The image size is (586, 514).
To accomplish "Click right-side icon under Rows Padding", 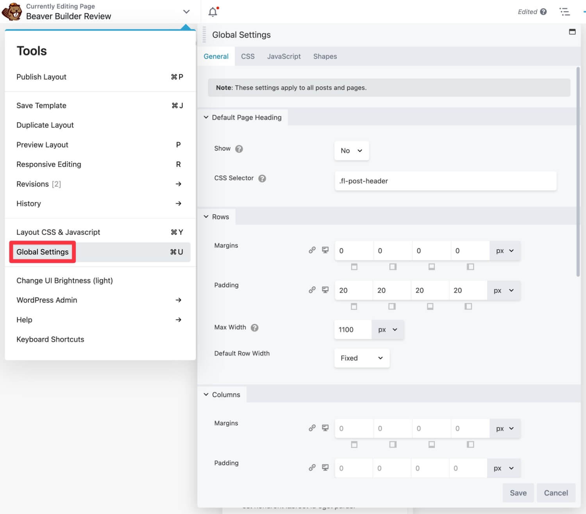I will pyautogui.click(x=392, y=306).
